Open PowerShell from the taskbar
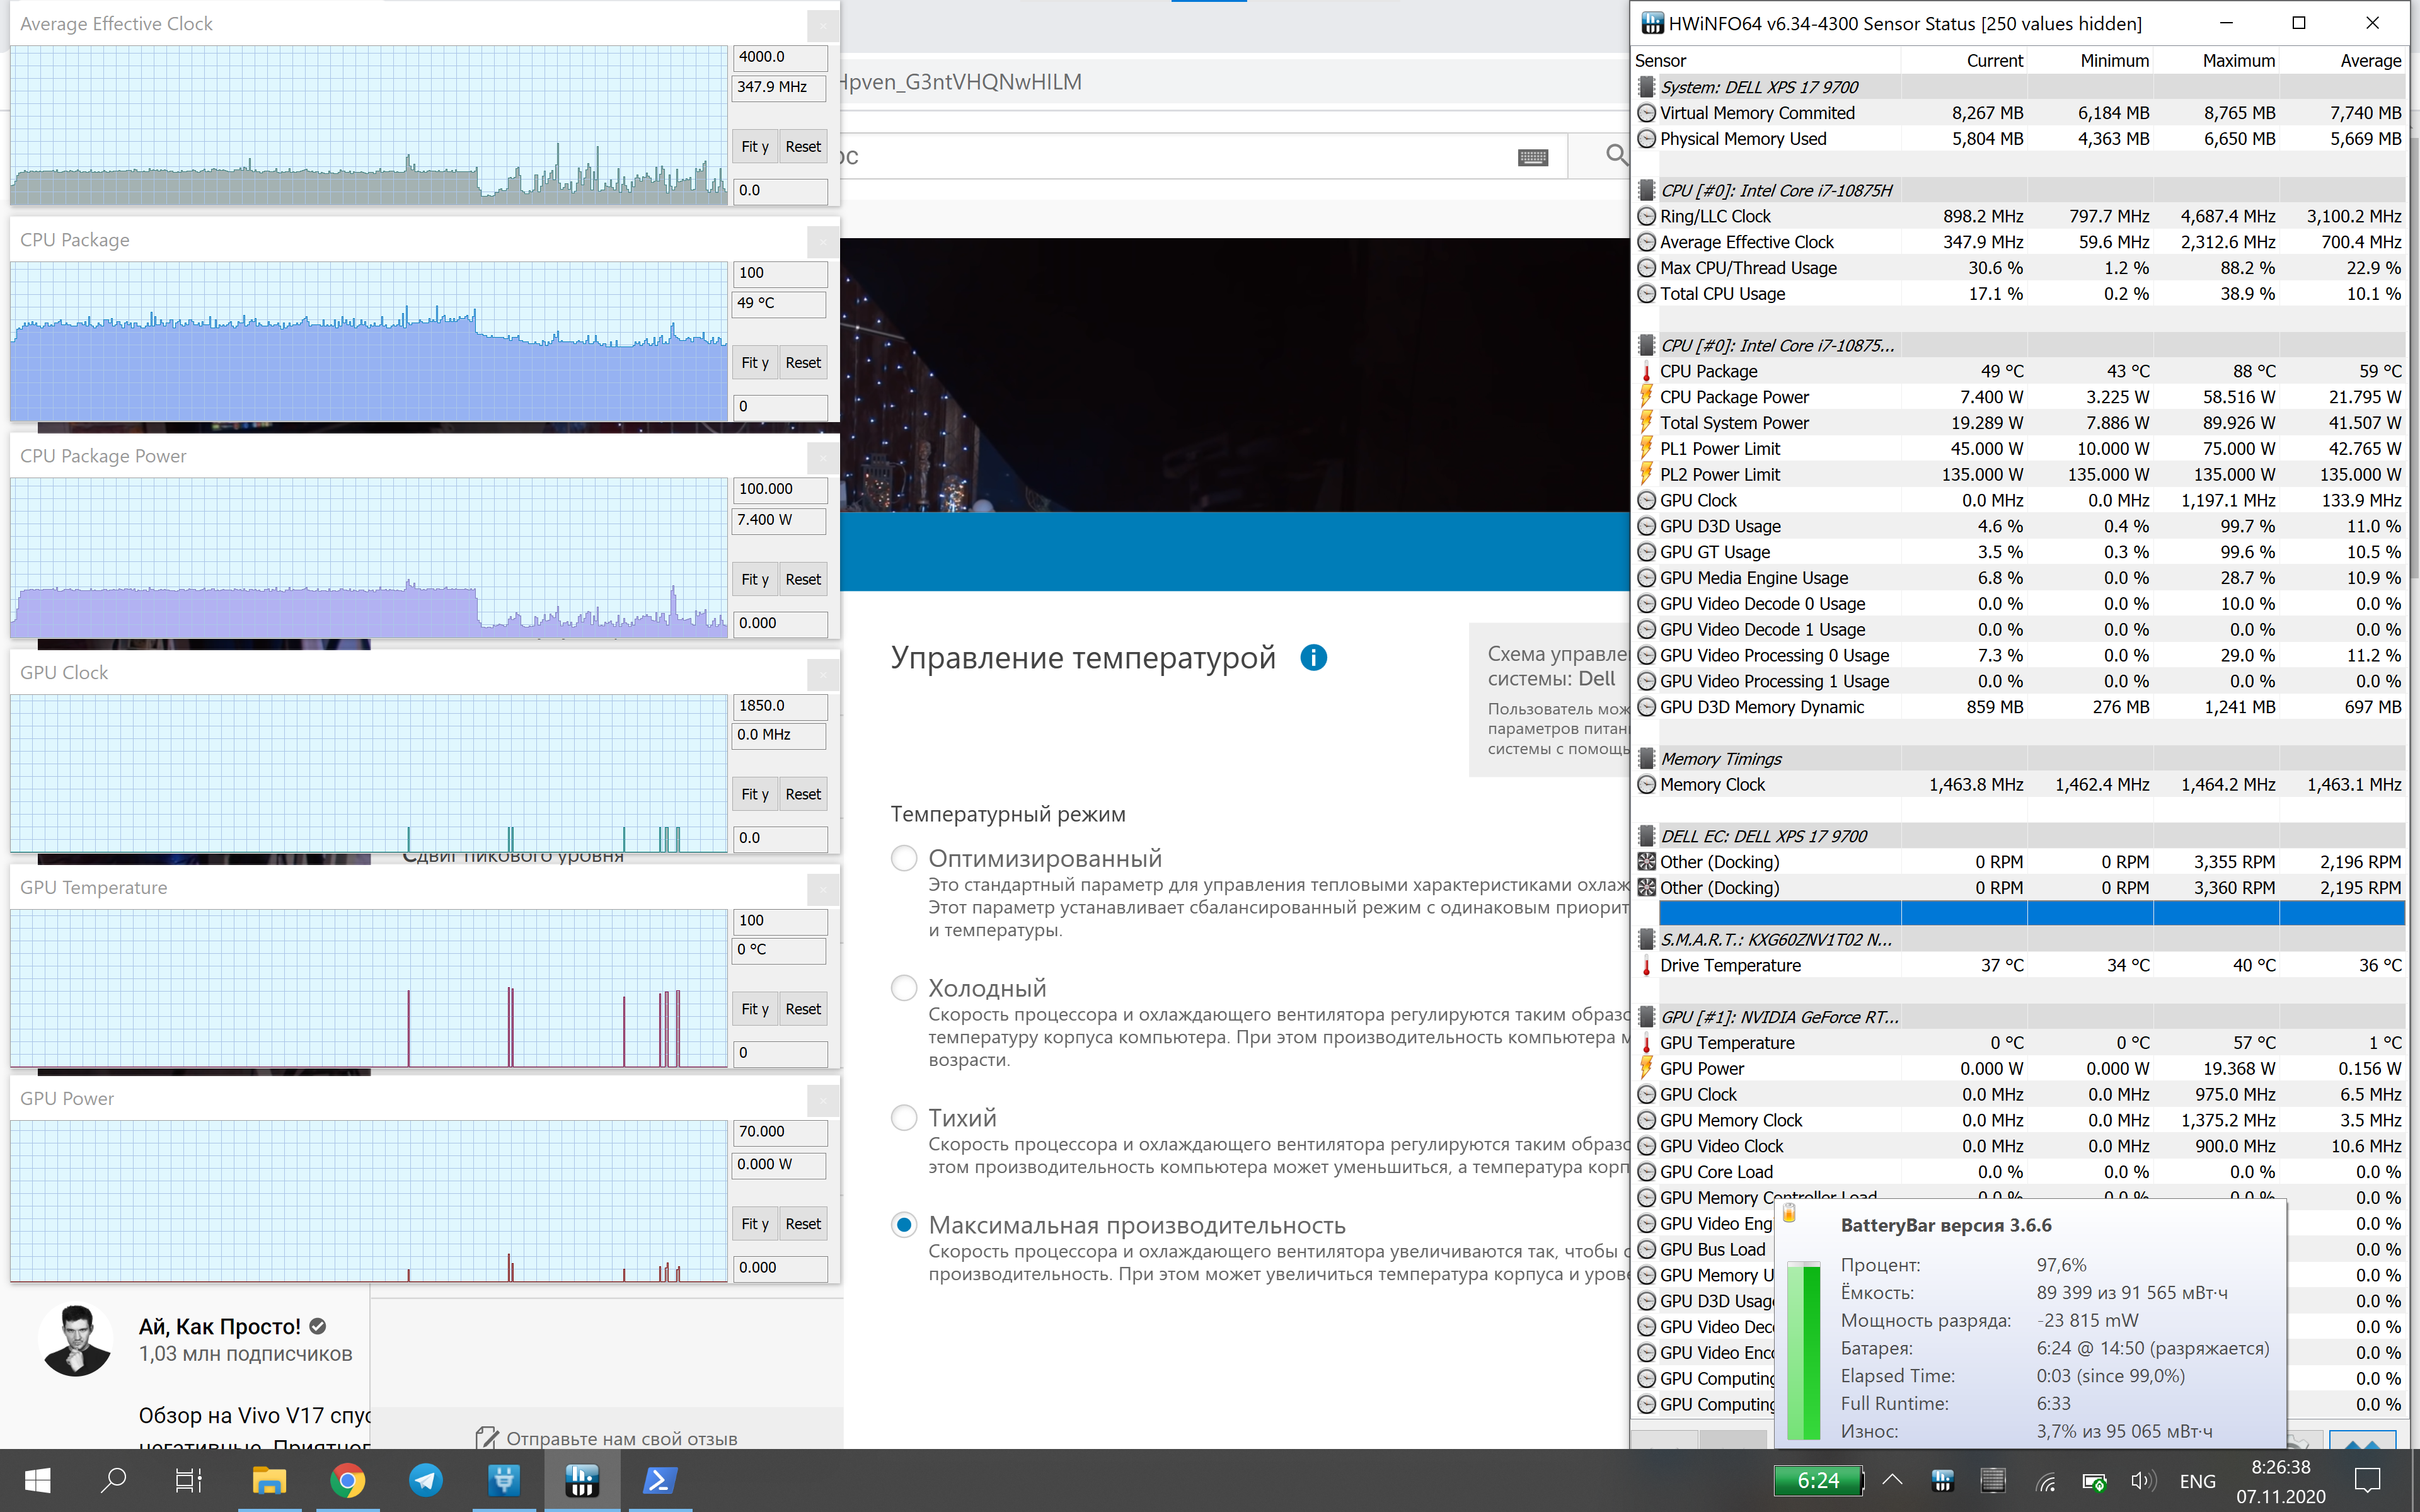Screen dimensions: 2420x1512 coord(659,1480)
